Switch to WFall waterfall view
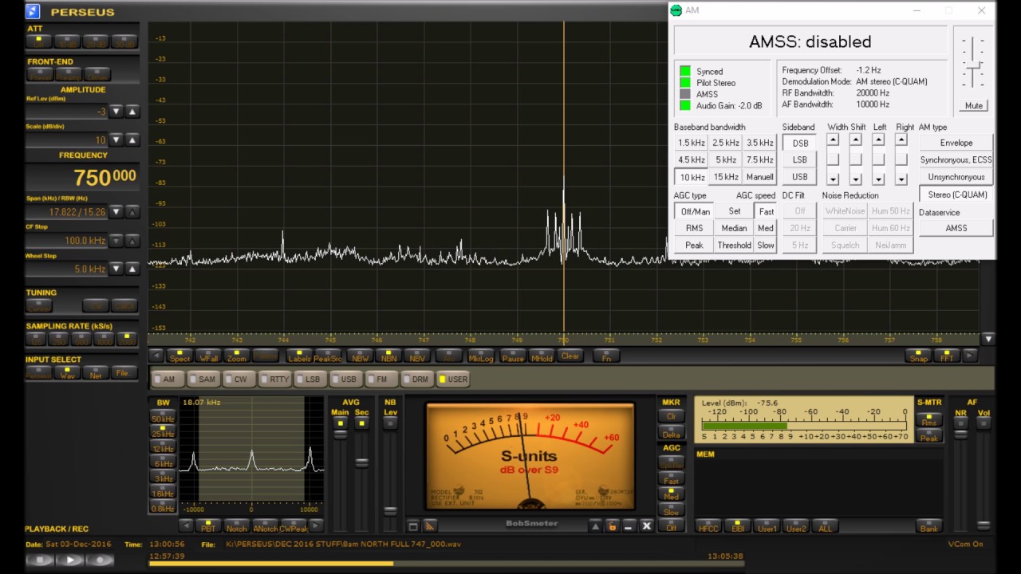The image size is (1021, 574). tap(207, 356)
